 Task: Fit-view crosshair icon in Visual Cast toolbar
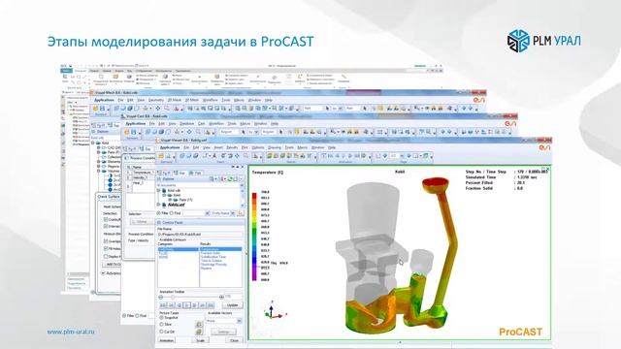click(189, 132)
